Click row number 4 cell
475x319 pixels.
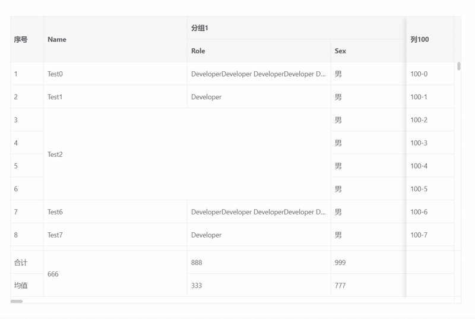(x=27, y=143)
